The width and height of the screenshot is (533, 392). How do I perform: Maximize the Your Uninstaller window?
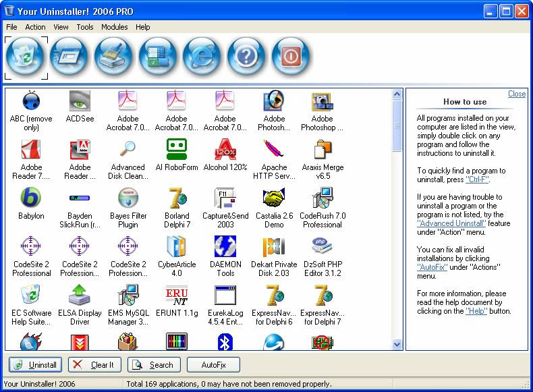click(506, 11)
